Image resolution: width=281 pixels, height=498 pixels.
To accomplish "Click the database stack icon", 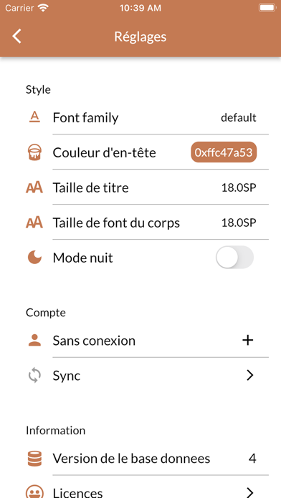I will 34,459.
